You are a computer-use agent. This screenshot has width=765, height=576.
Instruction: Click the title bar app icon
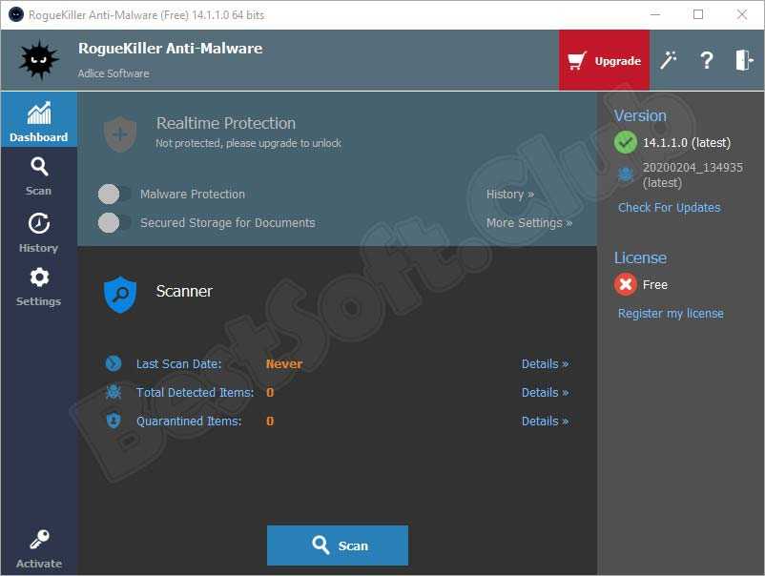(16, 14)
